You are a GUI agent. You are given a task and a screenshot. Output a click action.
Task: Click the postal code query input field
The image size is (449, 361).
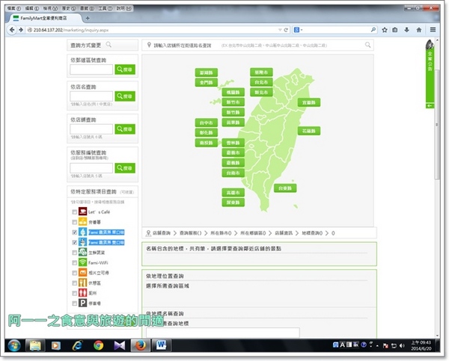[91, 70]
